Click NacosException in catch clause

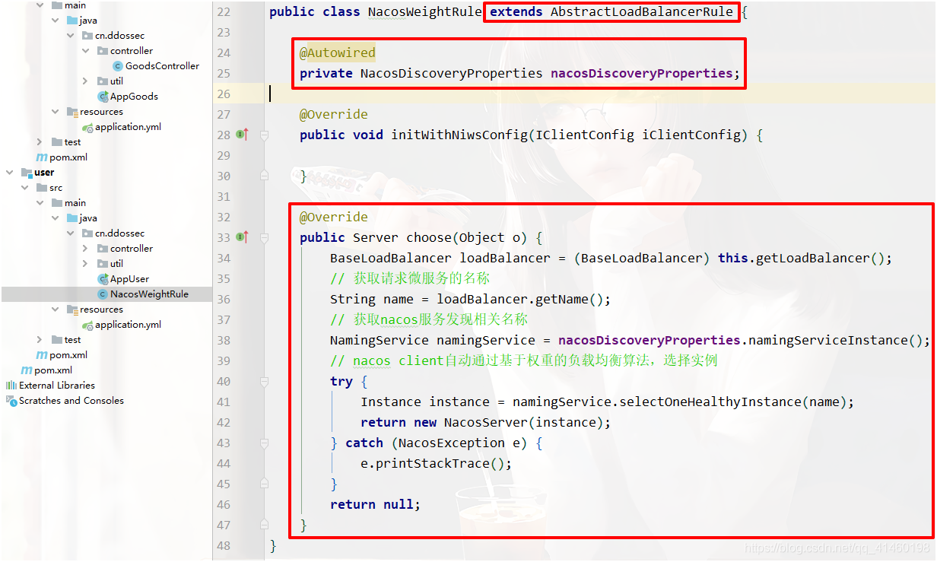pyautogui.click(x=452, y=443)
